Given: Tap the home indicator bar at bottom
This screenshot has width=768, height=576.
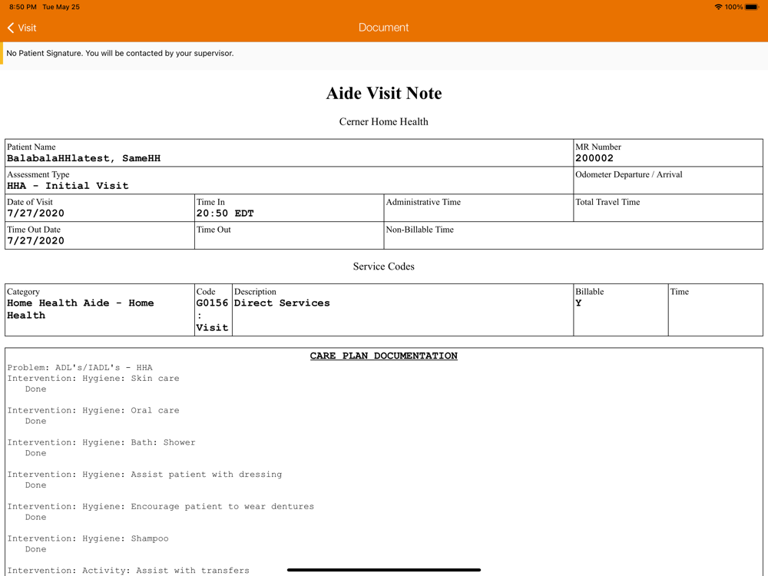Looking at the screenshot, I should click(x=383, y=570).
